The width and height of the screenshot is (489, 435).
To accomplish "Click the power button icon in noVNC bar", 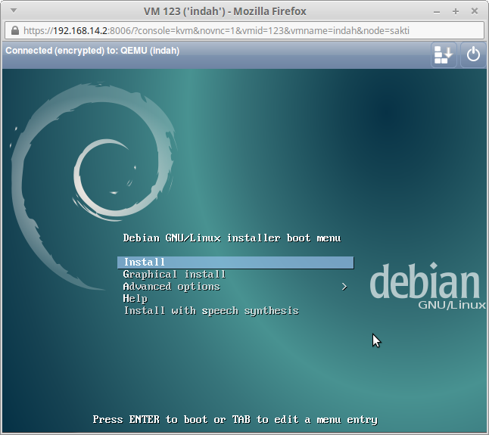I will coord(473,54).
